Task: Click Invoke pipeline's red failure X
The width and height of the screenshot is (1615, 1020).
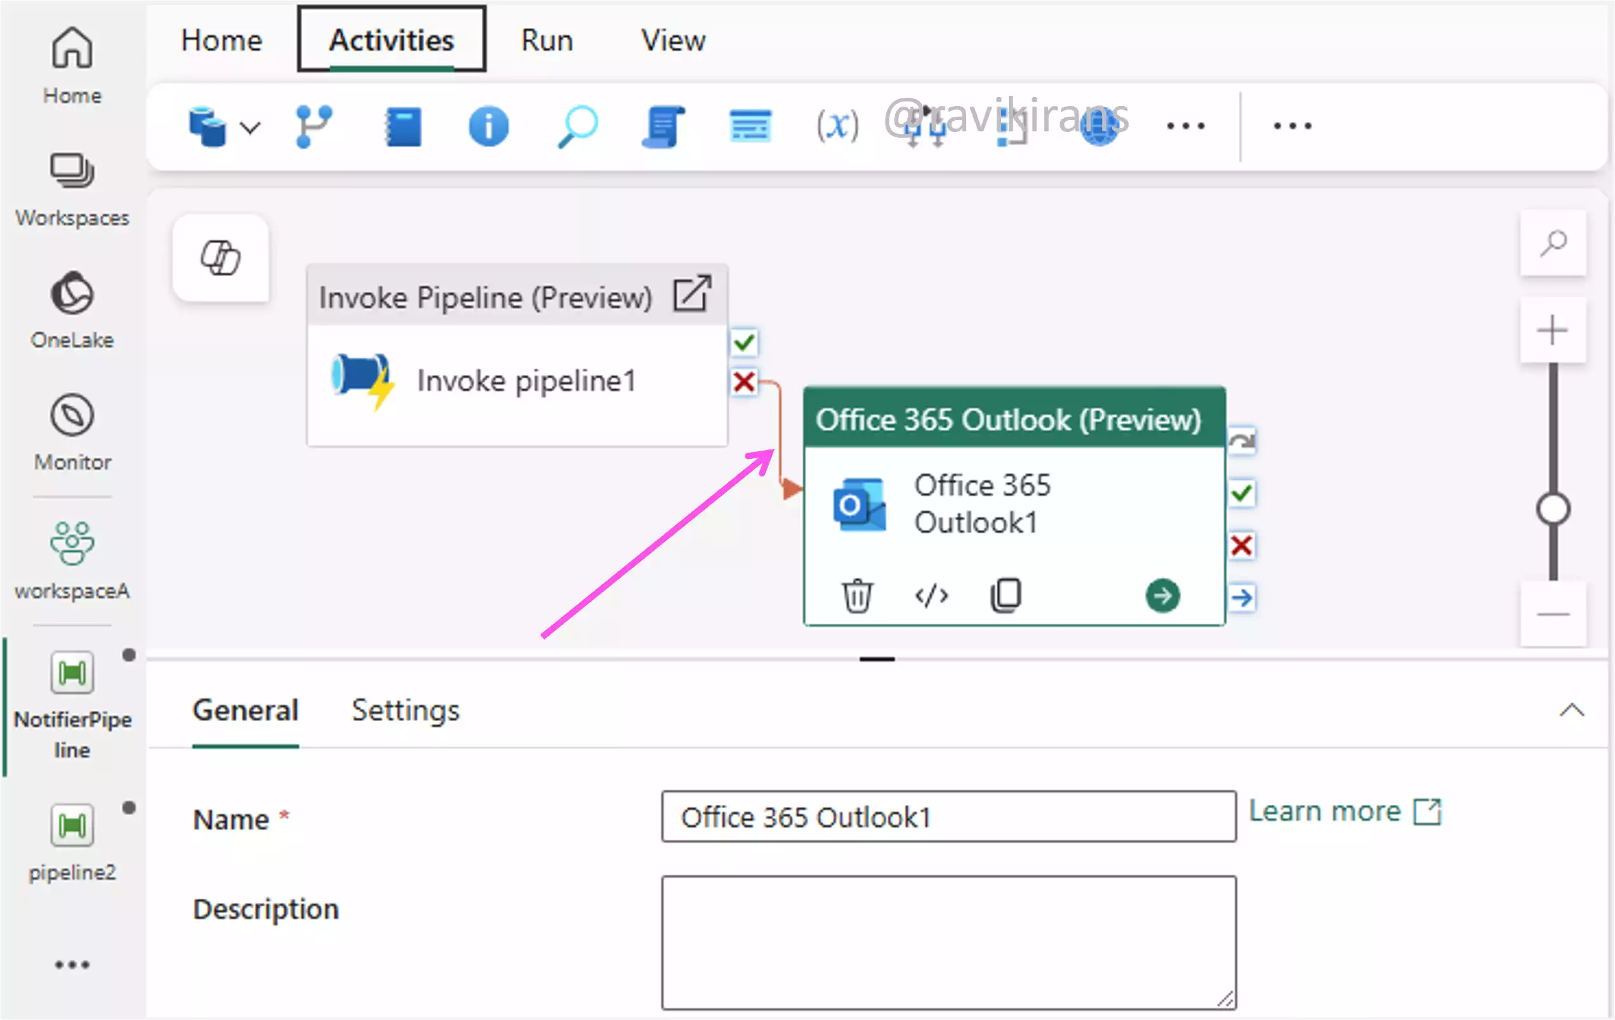Action: pyautogui.click(x=744, y=382)
